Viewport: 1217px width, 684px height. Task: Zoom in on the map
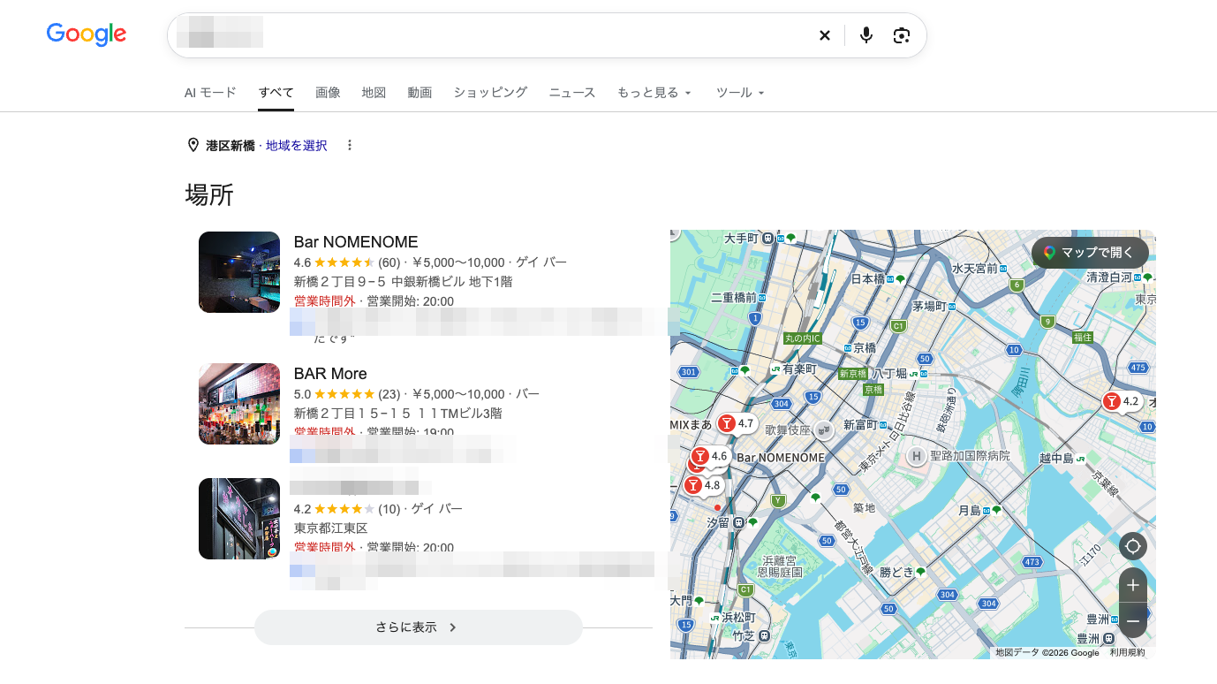coord(1133,585)
